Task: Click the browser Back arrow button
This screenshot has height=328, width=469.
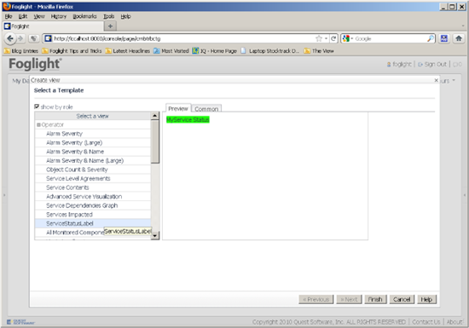Action: click(10, 38)
